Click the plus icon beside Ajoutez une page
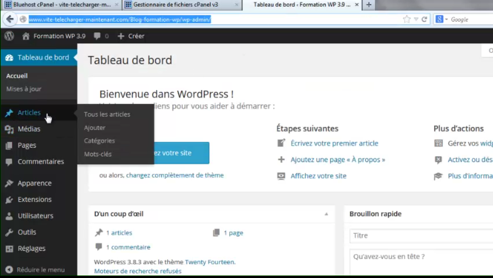493x278 pixels. pos(281,159)
